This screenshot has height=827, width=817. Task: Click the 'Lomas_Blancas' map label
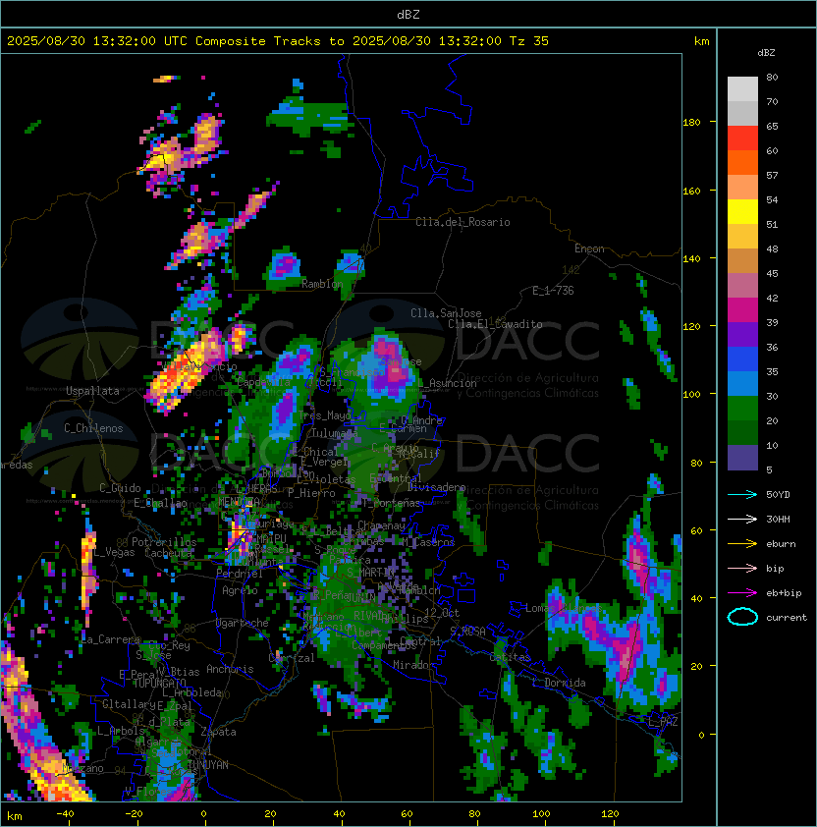tap(564, 609)
